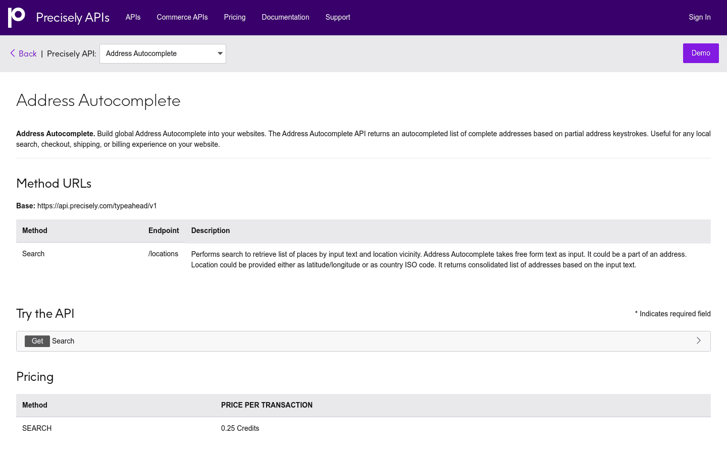Click SEARCH in Pricing table
727x454 pixels.
pos(37,428)
